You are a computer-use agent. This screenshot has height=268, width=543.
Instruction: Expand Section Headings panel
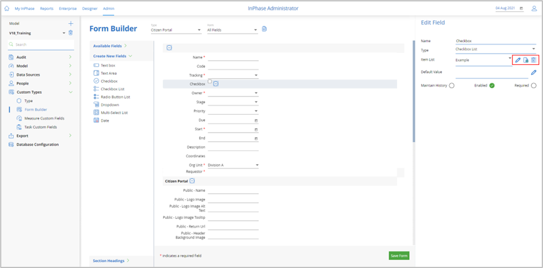(111, 261)
